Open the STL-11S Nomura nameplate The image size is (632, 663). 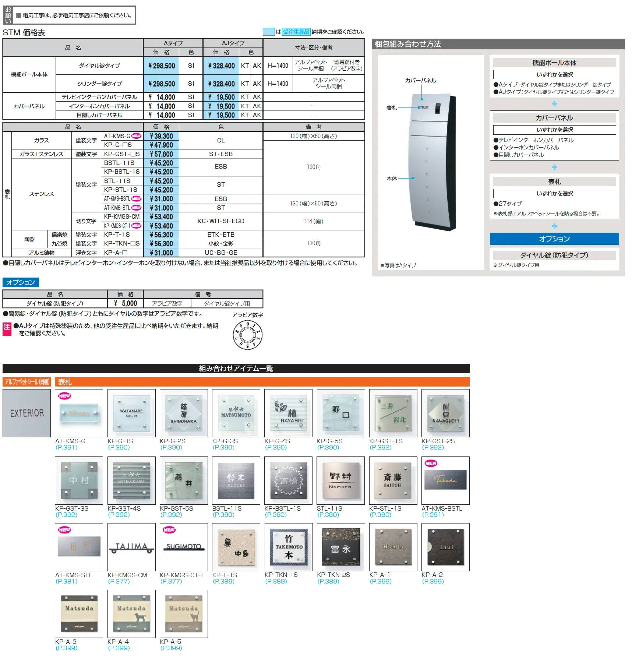340,480
